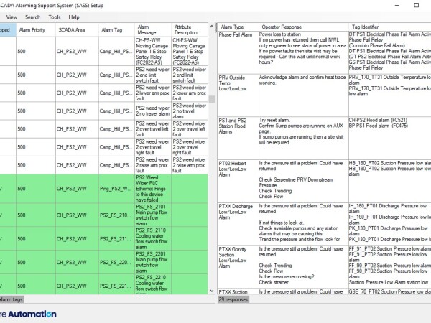Select 'PS1 and PS2 Station Flood Alarms' row

(238, 138)
